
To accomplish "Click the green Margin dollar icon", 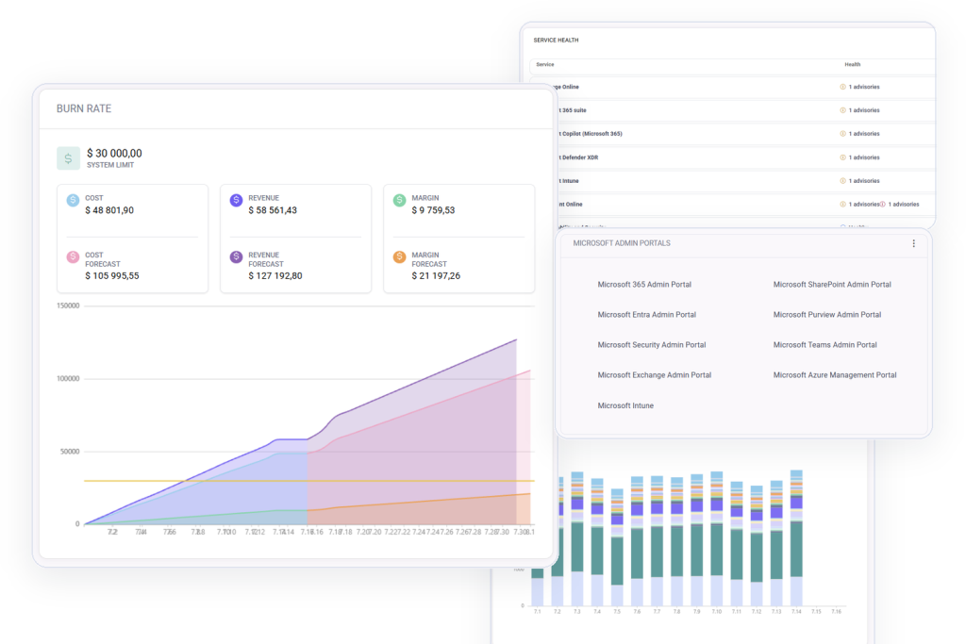I will pos(399,200).
